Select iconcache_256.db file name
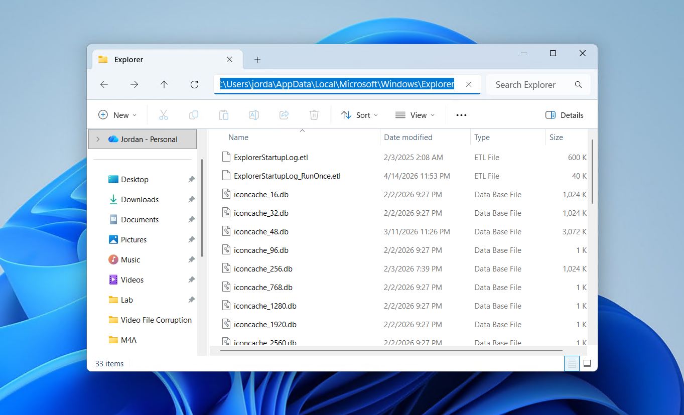The image size is (684, 415). pos(263,268)
